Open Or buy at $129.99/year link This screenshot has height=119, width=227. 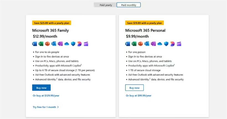point(46,95)
